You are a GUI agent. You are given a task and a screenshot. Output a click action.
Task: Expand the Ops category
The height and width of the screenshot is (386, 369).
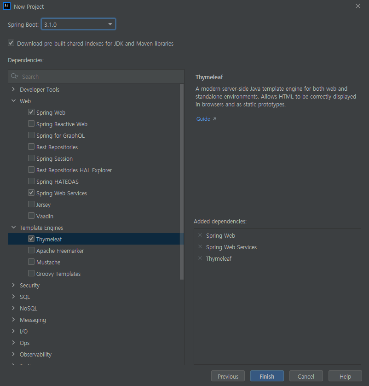[13, 343]
